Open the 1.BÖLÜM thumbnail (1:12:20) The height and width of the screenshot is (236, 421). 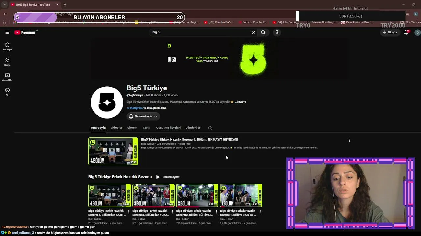coord(241,195)
